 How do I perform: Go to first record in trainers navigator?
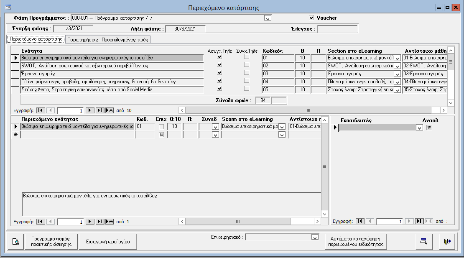360,221
